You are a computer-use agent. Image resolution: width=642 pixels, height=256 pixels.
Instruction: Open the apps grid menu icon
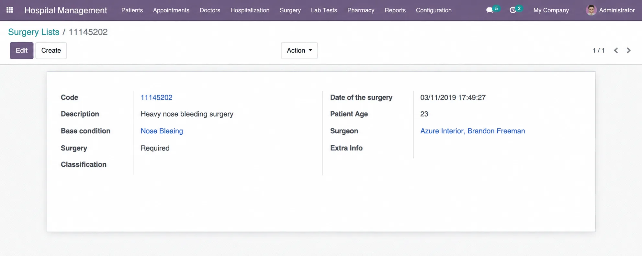(10, 10)
